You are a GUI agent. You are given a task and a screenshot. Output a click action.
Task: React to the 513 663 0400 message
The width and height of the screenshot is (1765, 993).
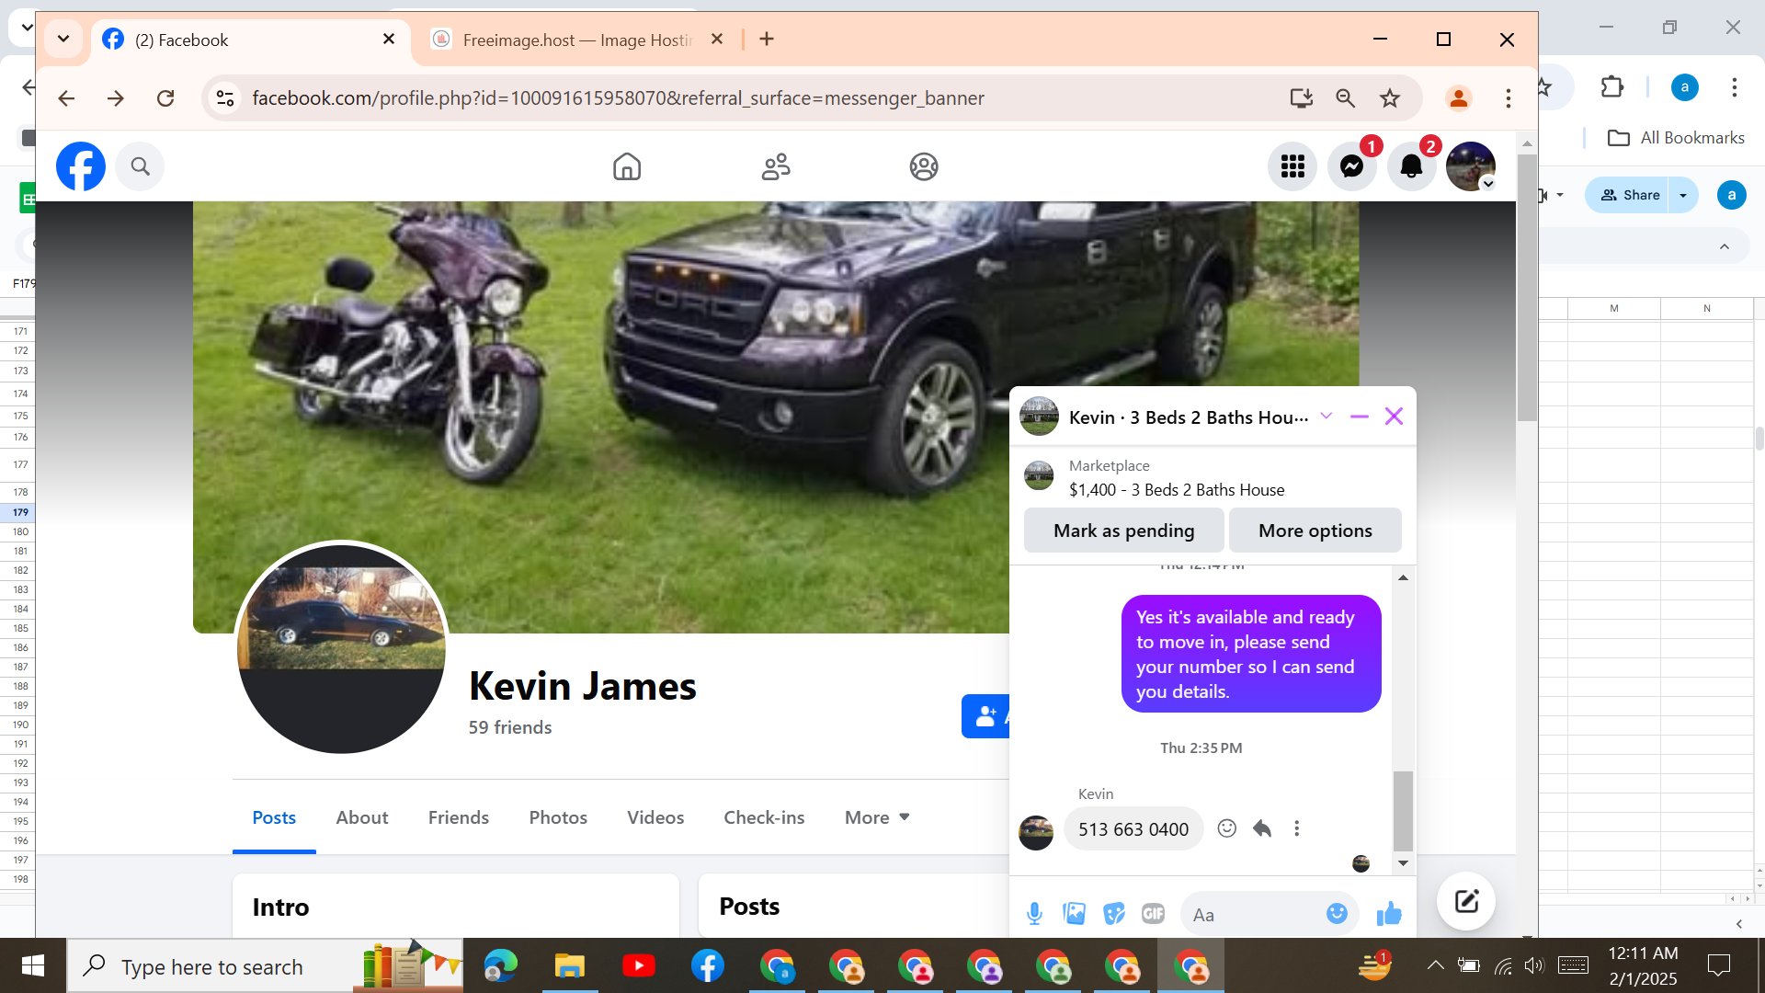1226,828
